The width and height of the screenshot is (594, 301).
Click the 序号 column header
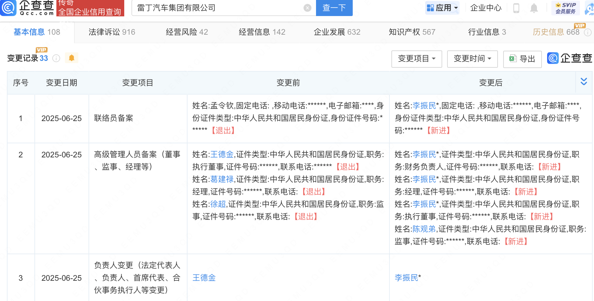[21, 83]
